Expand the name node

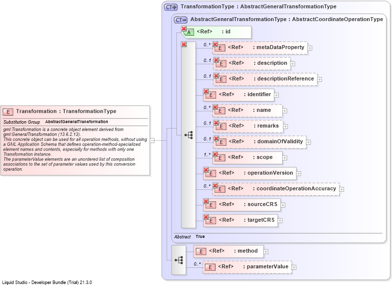point(285,110)
